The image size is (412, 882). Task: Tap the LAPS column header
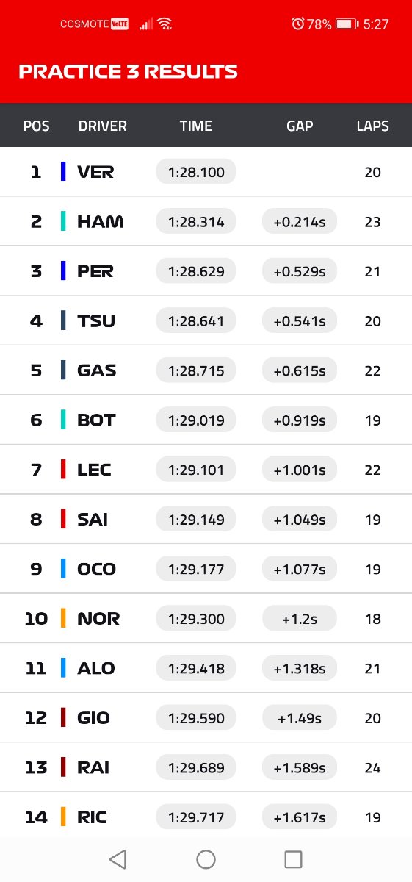[373, 126]
